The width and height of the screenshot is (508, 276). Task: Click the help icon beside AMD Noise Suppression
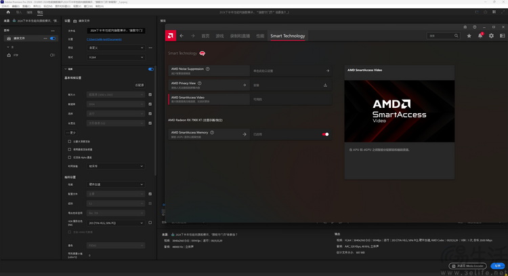pos(208,68)
